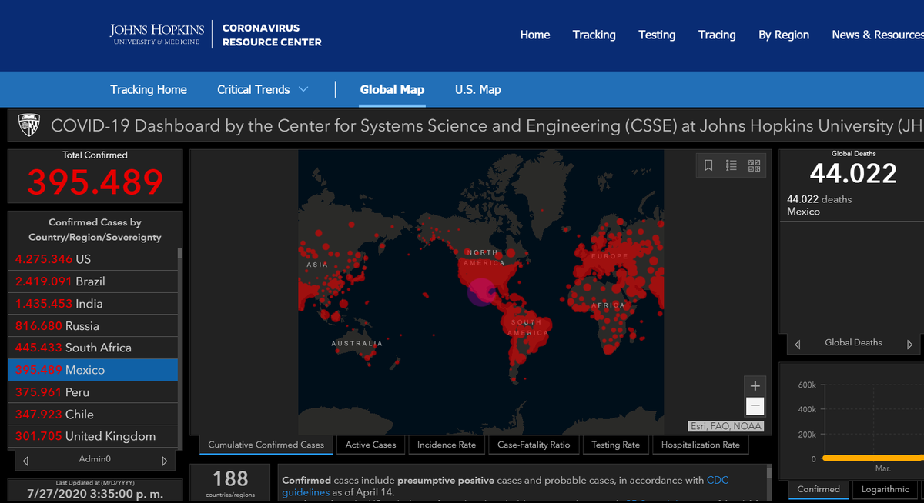Open the map bookmarks icon
The width and height of the screenshot is (924, 503).
[x=709, y=165]
